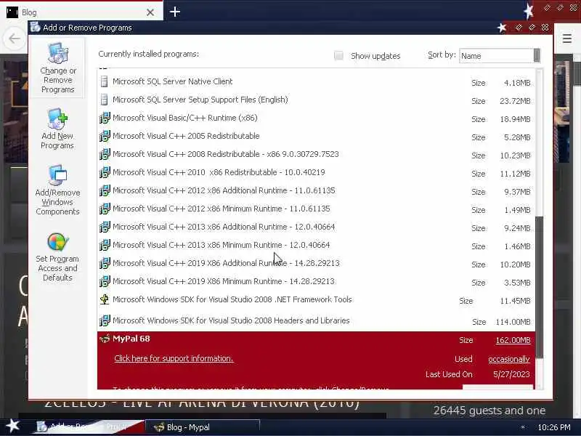This screenshot has width=581, height=436.
Task: Click icon beside Visual C++ 2019 X86 Minimum Runtime
Action: (x=105, y=281)
